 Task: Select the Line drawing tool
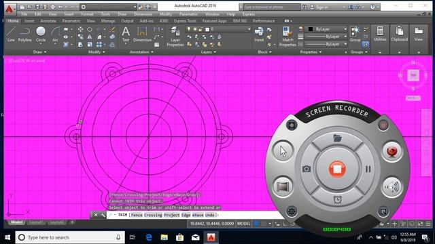click(11, 34)
